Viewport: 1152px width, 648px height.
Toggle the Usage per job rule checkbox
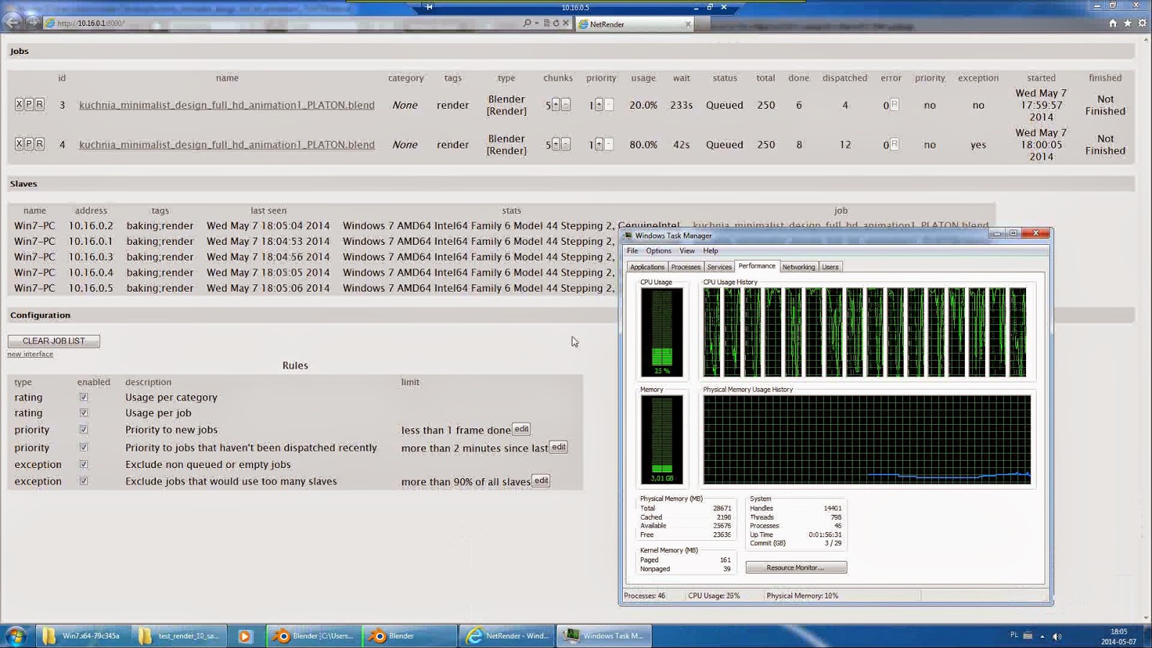[x=84, y=413]
